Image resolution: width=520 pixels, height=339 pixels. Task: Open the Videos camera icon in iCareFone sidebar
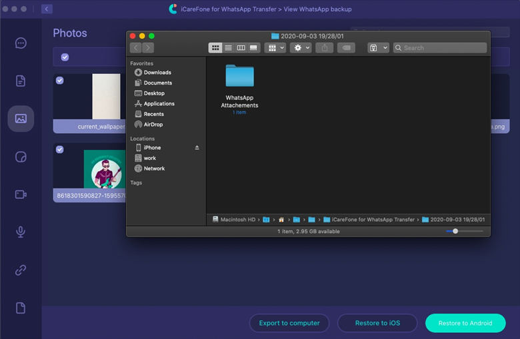point(21,194)
